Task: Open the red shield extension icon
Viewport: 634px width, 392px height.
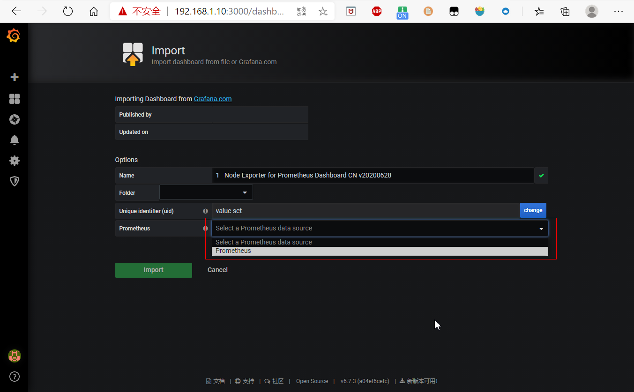Action: click(x=351, y=11)
